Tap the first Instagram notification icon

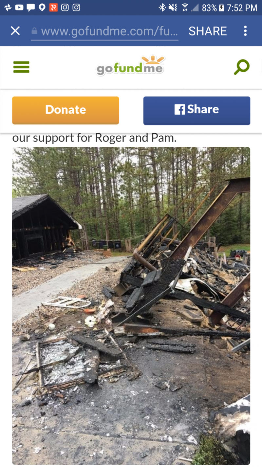click(65, 8)
